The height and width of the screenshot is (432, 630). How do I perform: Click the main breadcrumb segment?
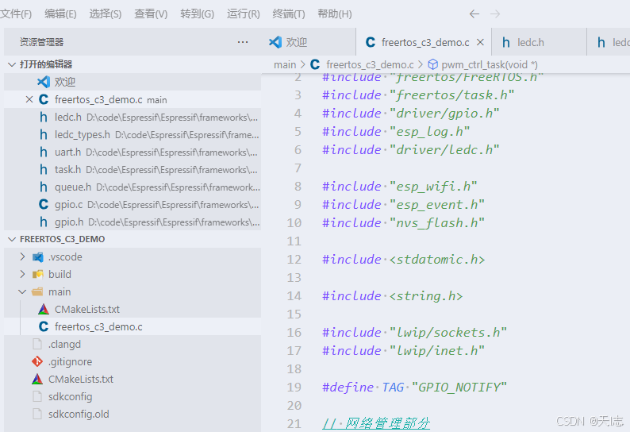click(285, 65)
